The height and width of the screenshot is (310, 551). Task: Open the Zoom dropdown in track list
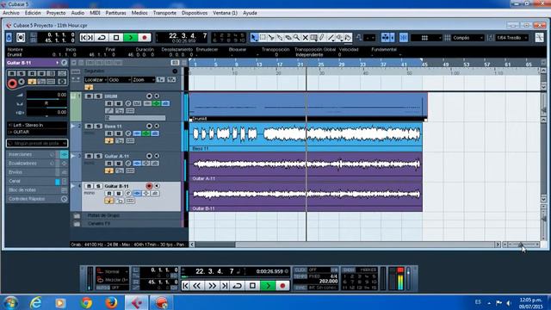[144, 80]
